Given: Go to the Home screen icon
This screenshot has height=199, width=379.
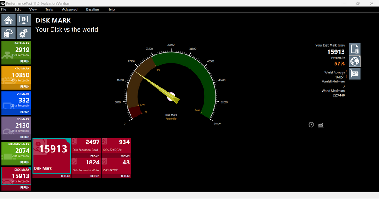Looking at the screenshot, I should [x=9, y=20].
